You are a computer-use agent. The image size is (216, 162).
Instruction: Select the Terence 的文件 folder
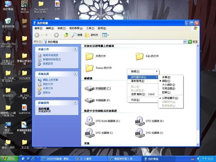tap(99, 68)
